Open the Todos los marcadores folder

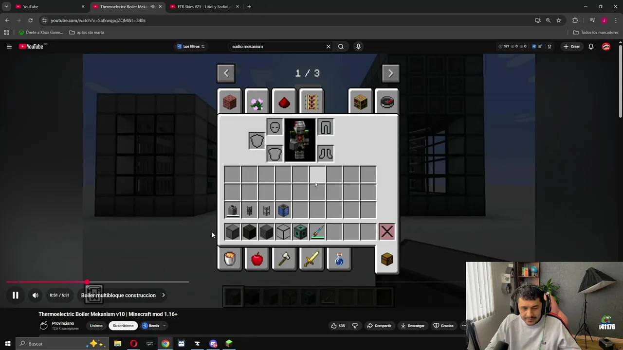tap(596, 33)
